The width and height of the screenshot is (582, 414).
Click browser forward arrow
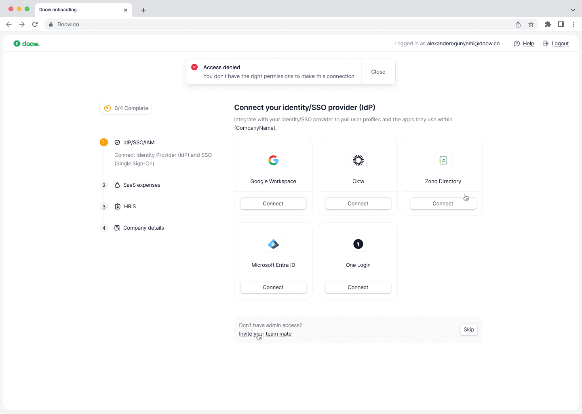coord(22,24)
